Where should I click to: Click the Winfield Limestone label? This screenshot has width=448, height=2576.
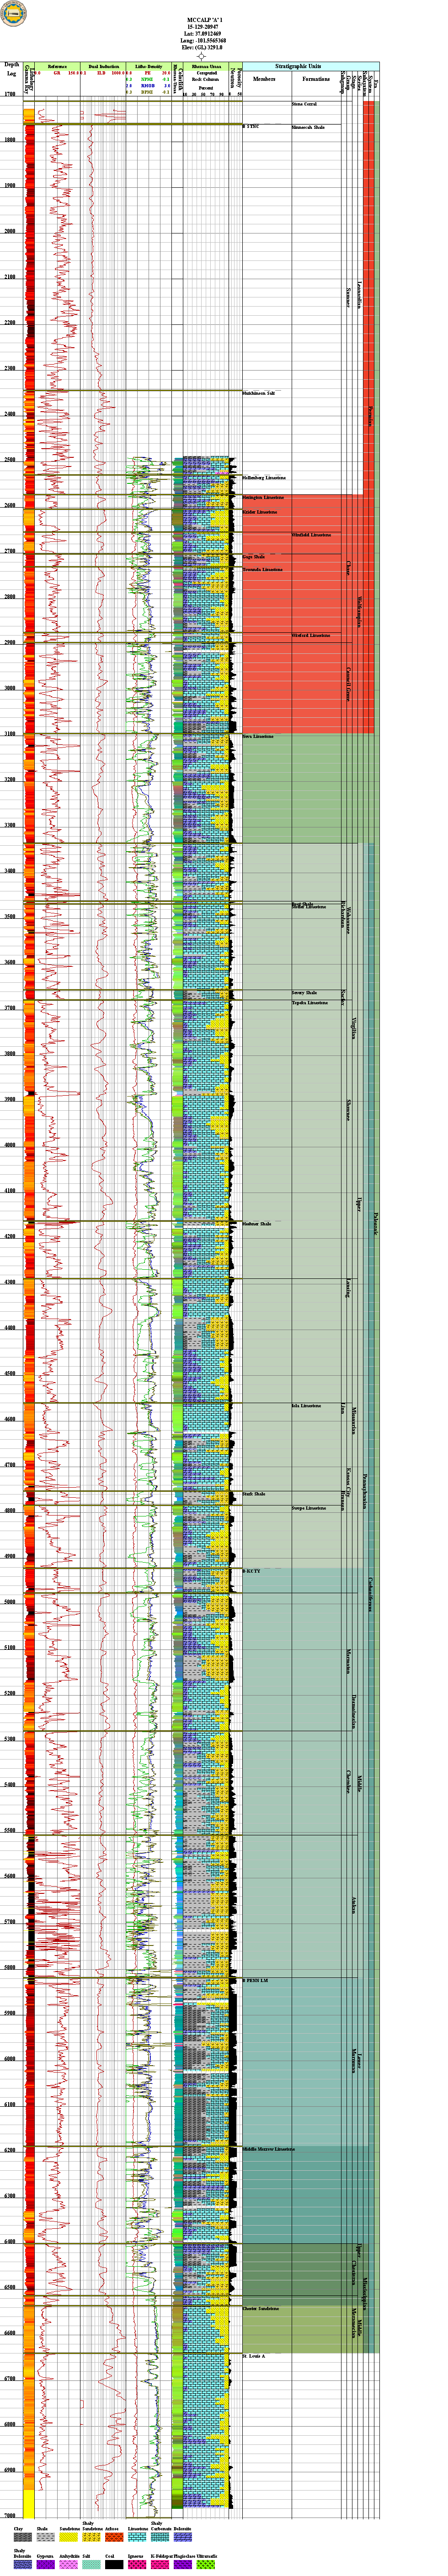[311, 534]
